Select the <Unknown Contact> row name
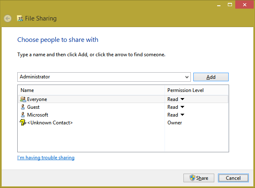The height and width of the screenshot is (188, 255). coord(50,123)
